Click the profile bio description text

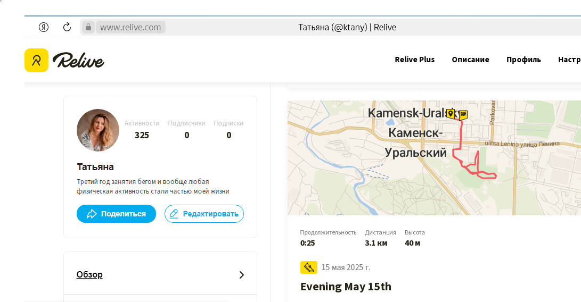(153, 187)
